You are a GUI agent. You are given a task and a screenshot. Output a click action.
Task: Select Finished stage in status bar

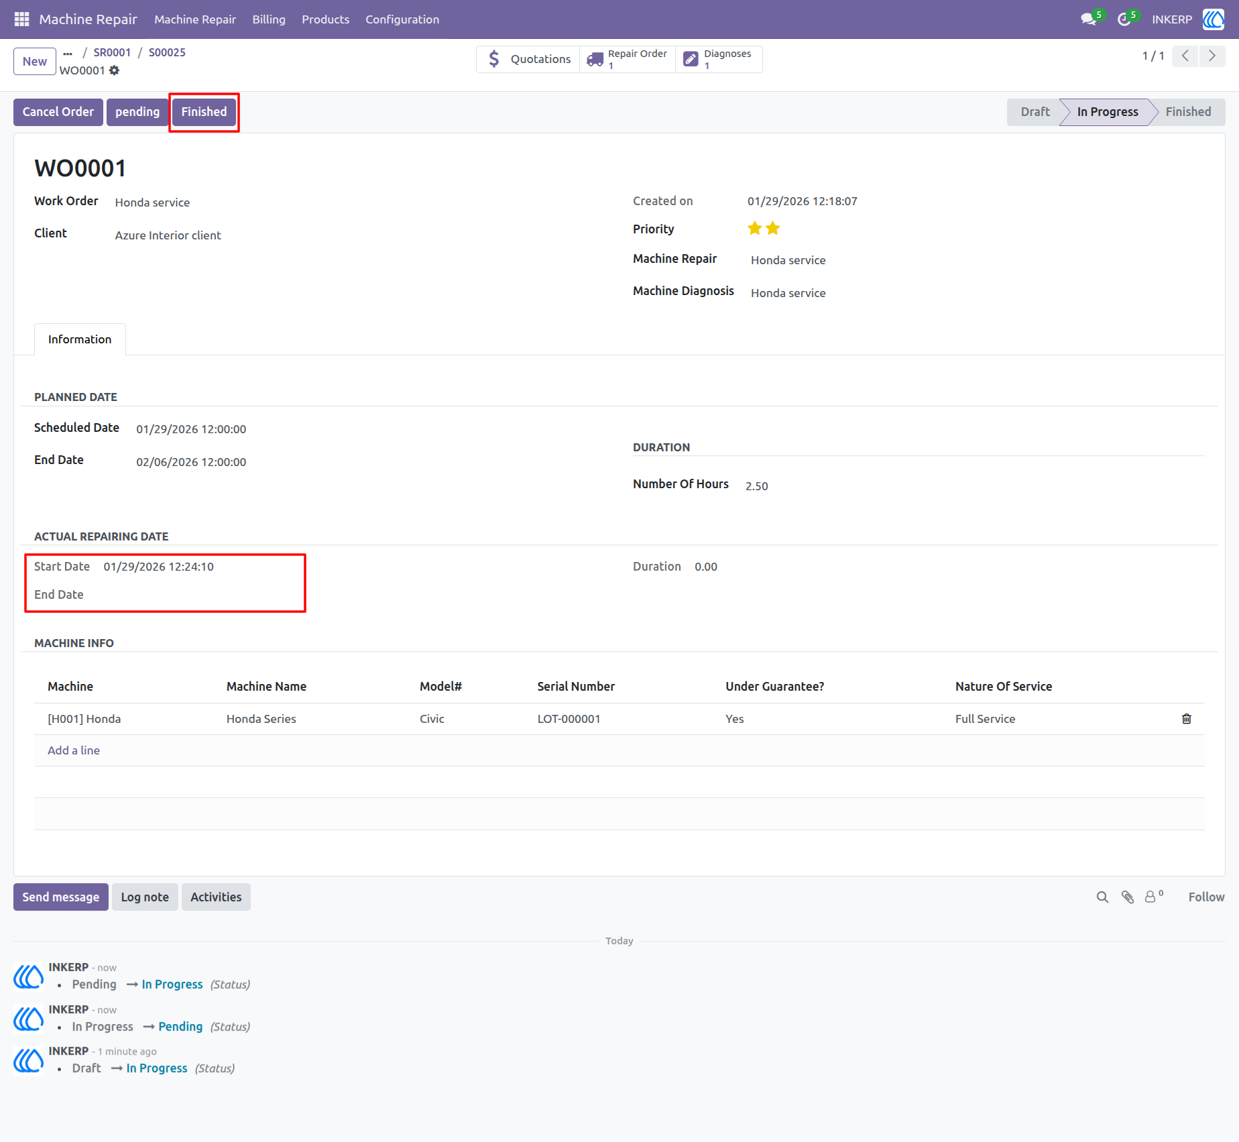pos(1188,112)
